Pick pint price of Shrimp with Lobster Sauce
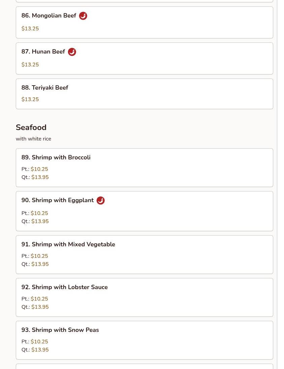Screen dimensions: 284x369 click(39, 299)
